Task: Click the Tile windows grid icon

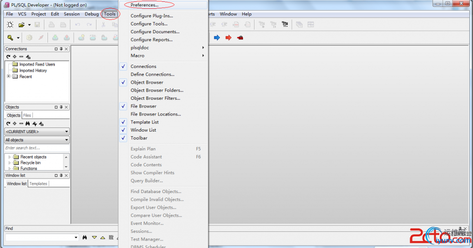Action: point(311,24)
